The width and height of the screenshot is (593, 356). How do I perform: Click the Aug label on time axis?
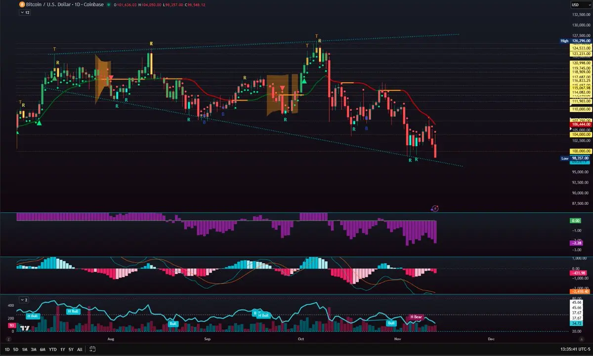click(110, 340)
